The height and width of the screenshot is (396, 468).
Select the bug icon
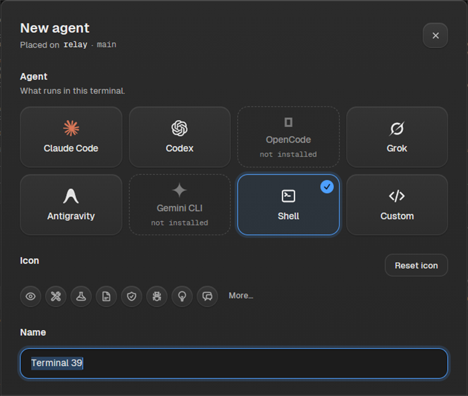(157, 296)
